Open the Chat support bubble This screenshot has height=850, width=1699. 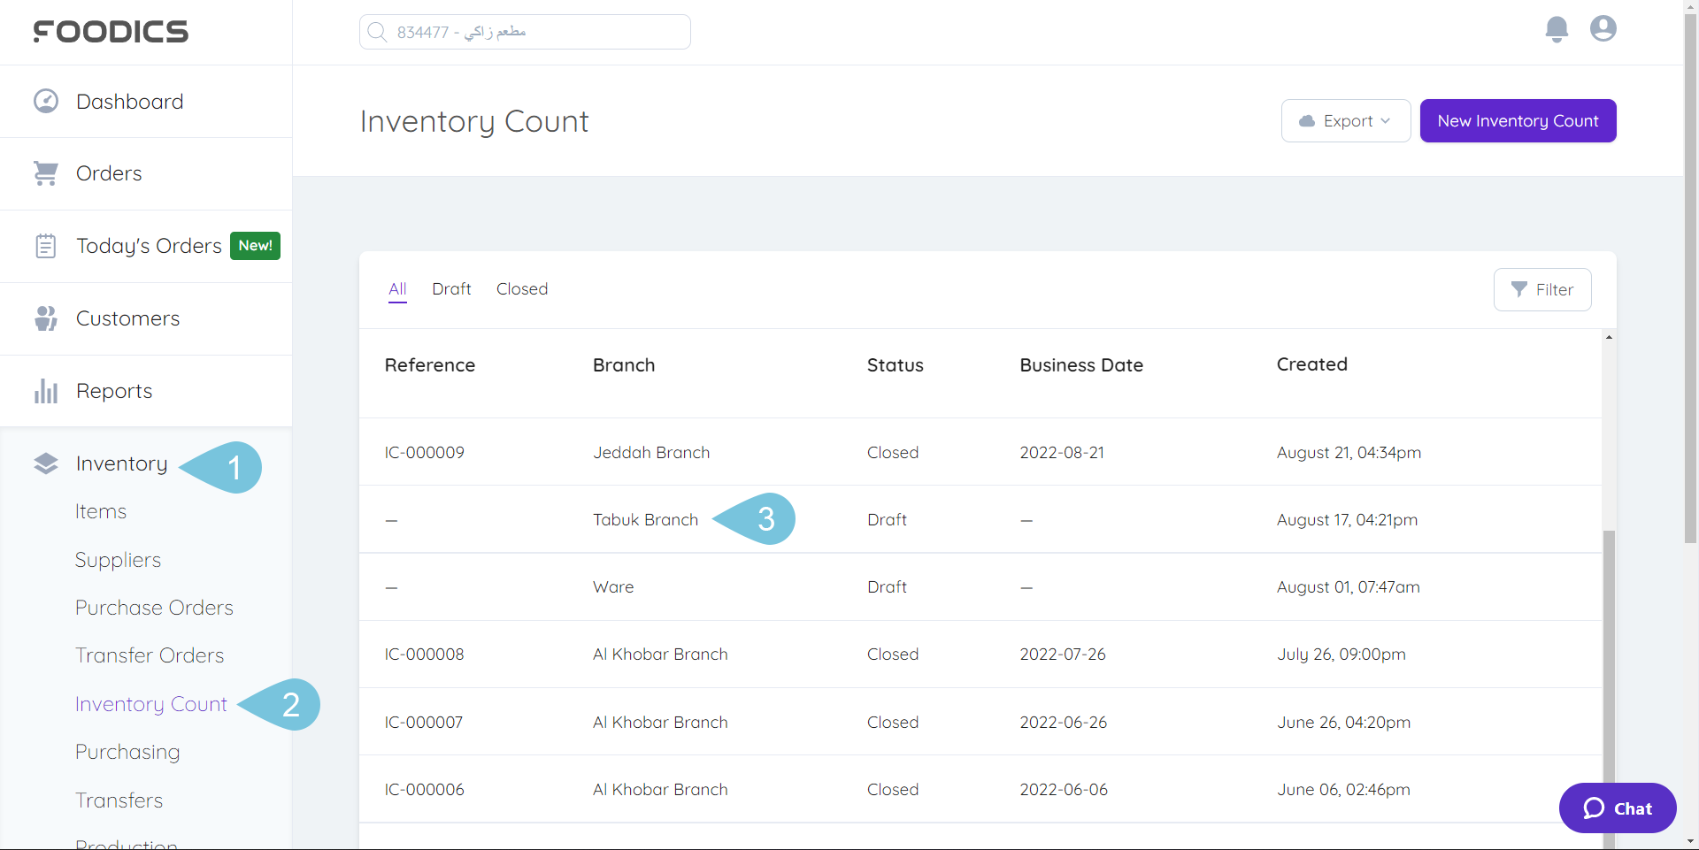tap(1617, 808)
